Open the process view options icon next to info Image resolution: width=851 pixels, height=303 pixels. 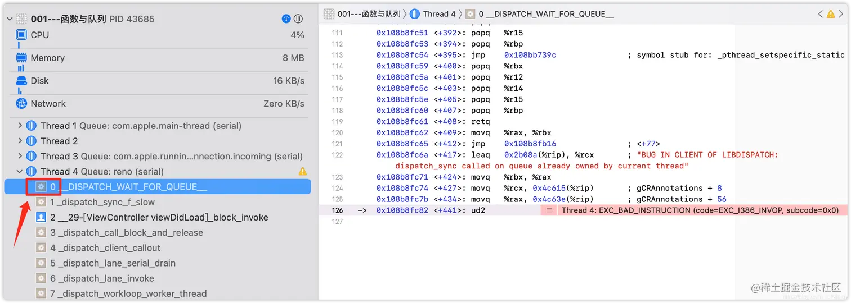click(298, 19)
